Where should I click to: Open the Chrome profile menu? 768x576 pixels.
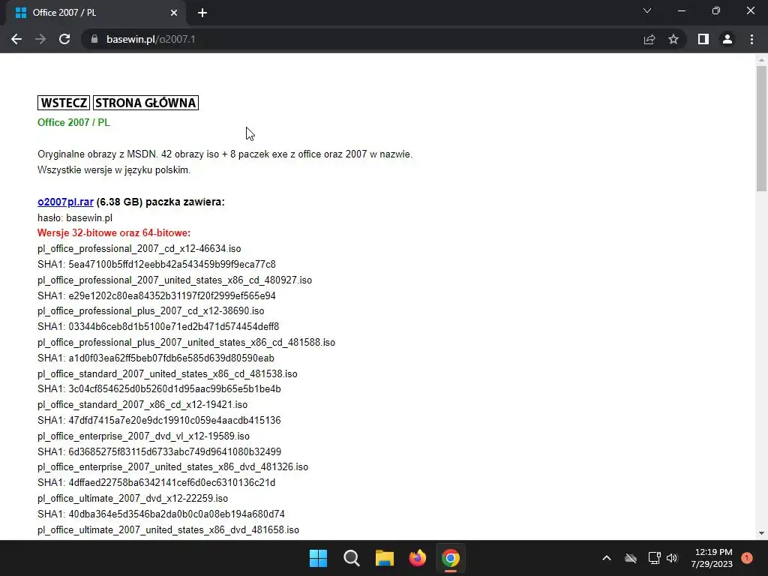pos(727,39)
